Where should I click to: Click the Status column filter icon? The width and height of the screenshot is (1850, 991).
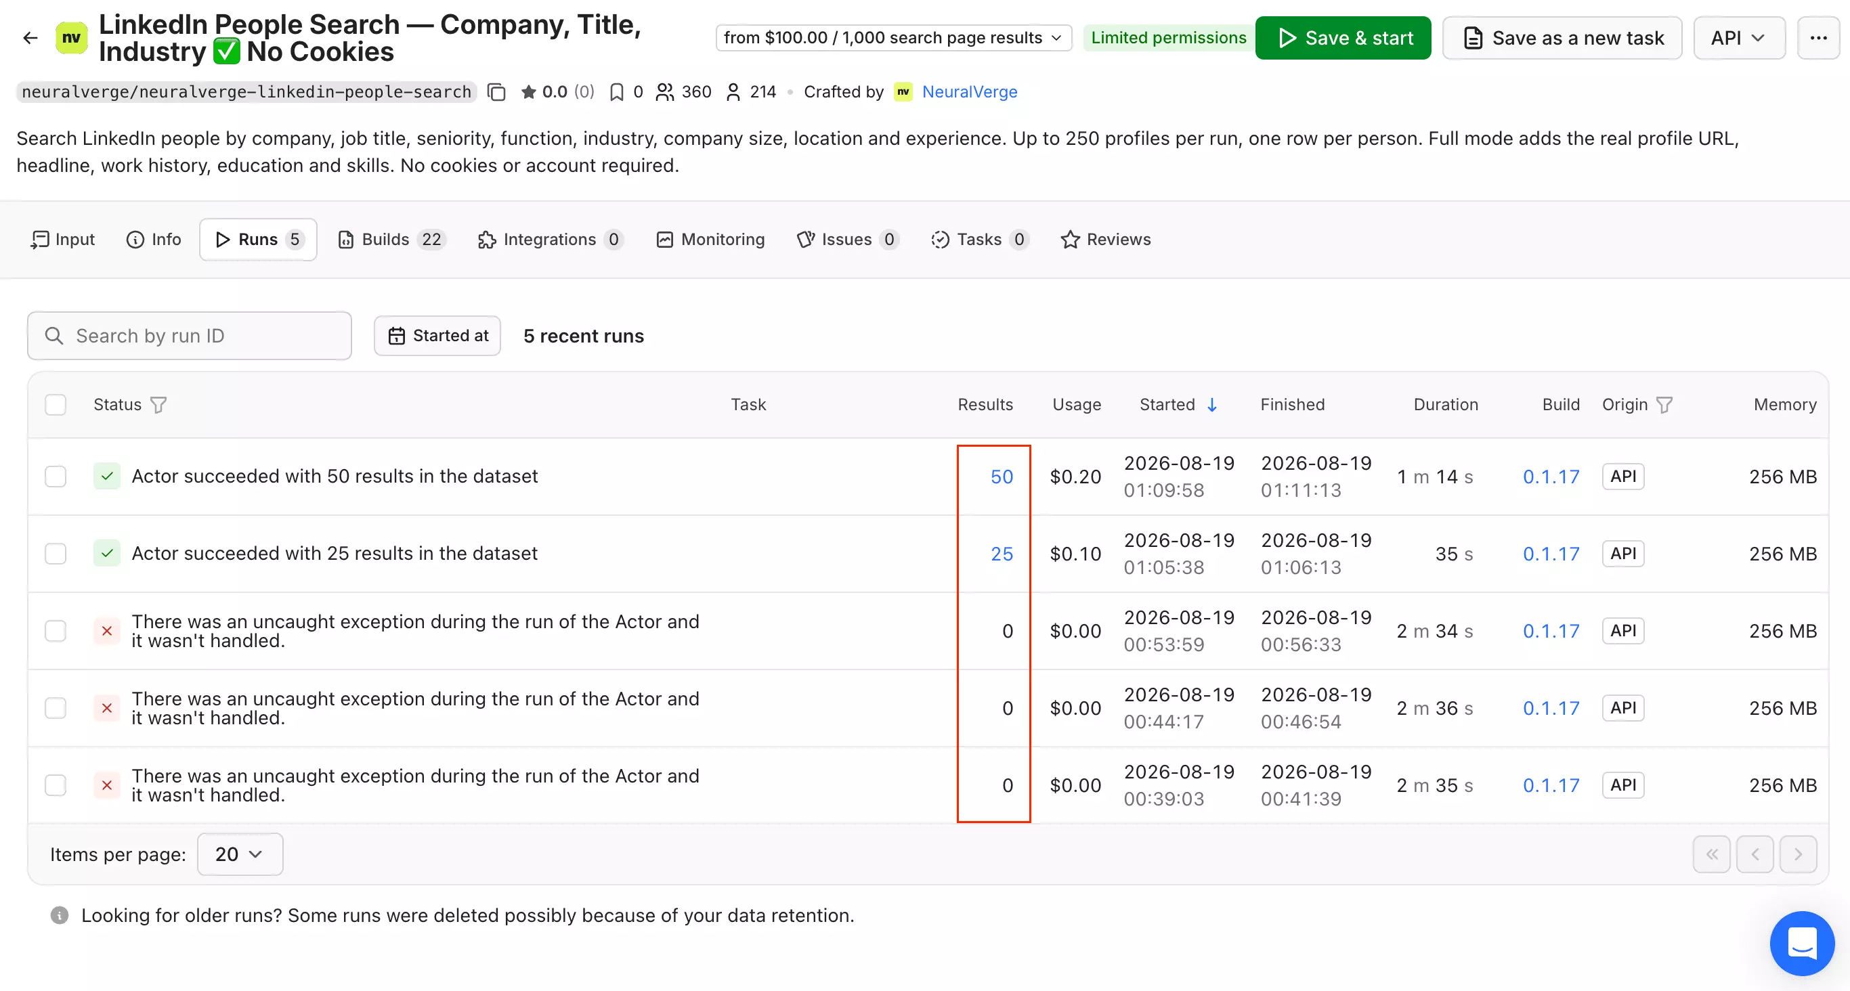[x=158, y=405]
